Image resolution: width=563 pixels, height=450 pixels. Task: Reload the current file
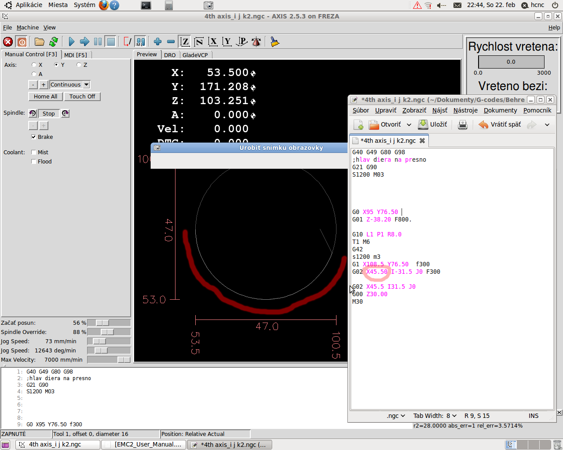tap(54, 42)
